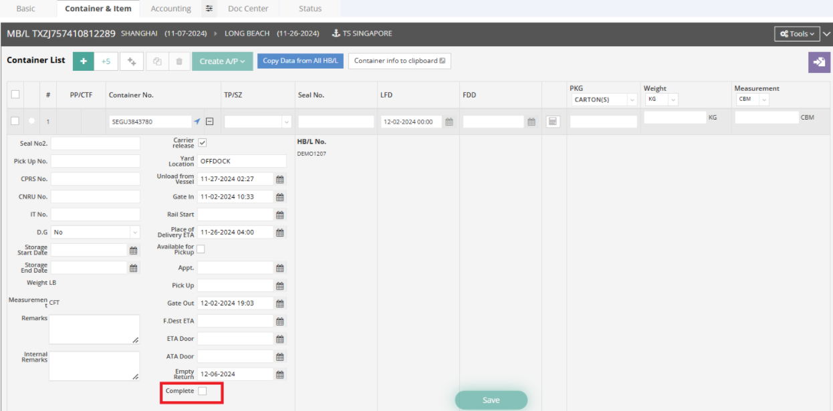This screenshot has width=833, height=411.
Task: Open the Doc Center tab
Action: click(x=248, y=9)
